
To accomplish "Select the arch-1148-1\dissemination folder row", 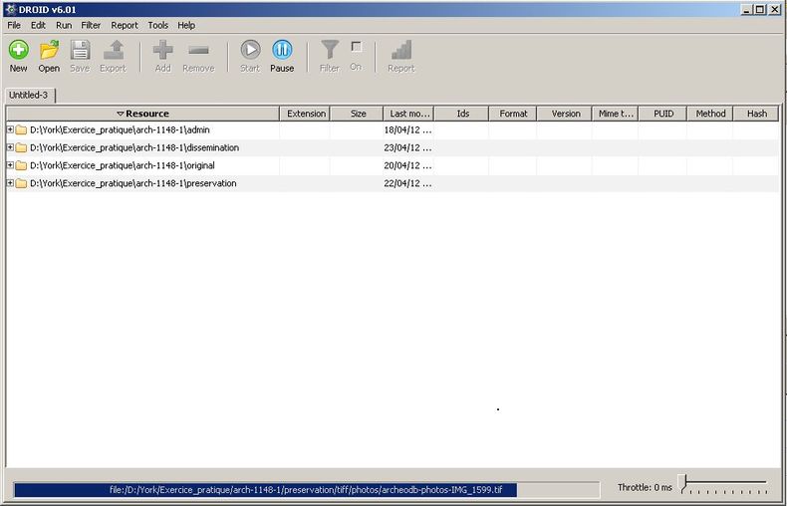I will [x=393, y=147].
